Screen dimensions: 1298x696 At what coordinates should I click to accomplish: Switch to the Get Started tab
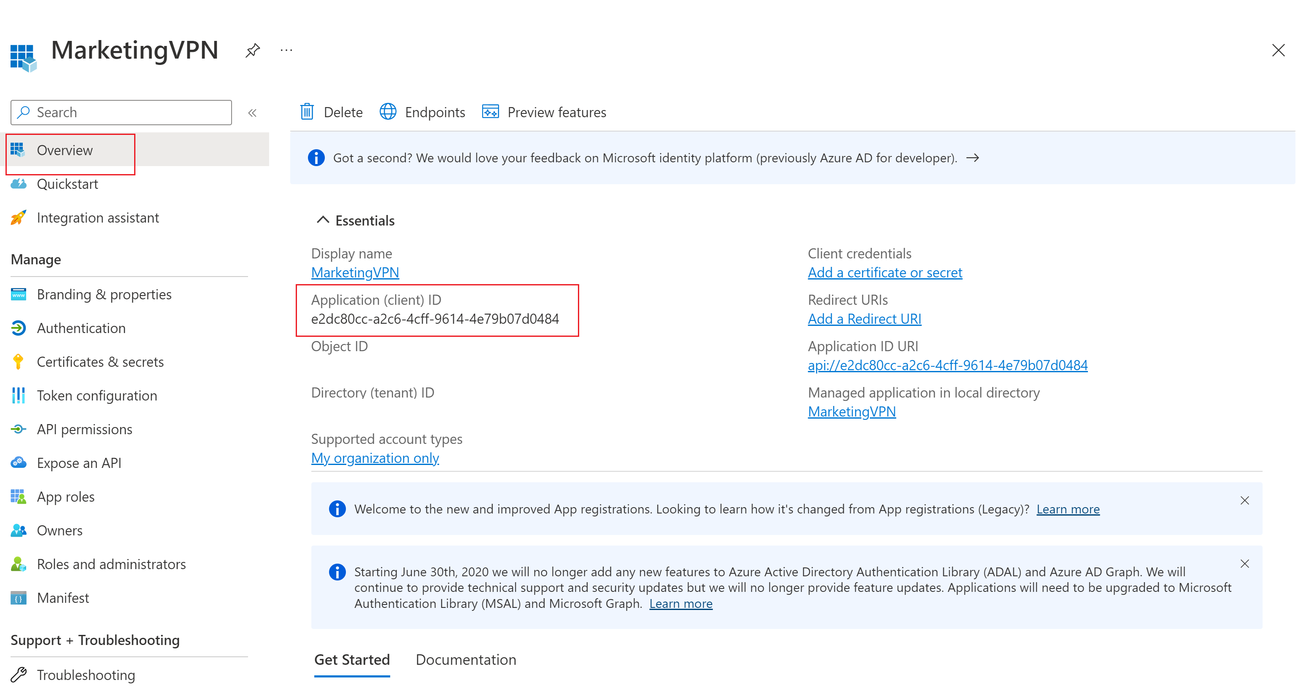[352, 660]
